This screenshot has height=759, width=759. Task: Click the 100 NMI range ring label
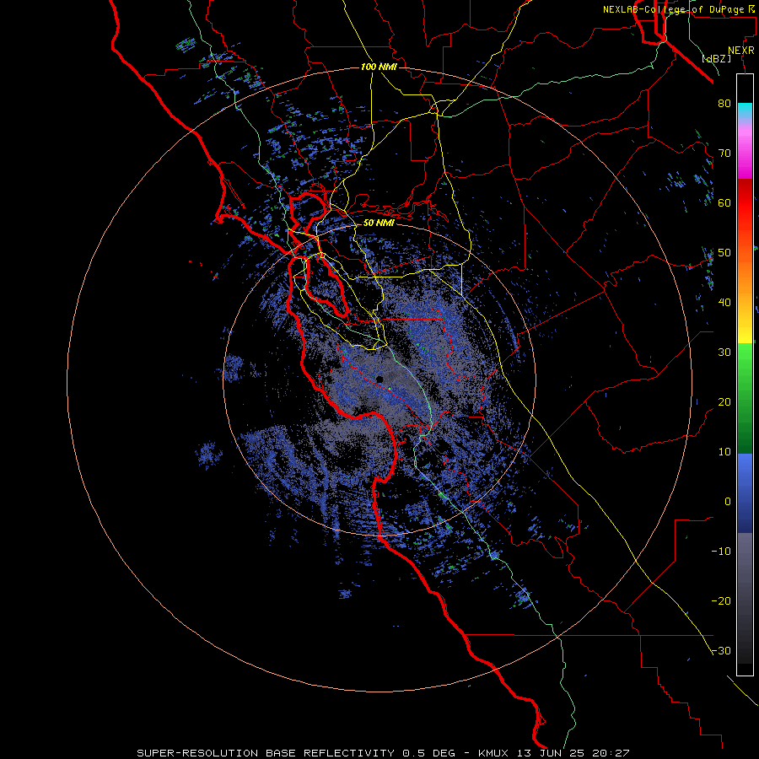[379, 67]
